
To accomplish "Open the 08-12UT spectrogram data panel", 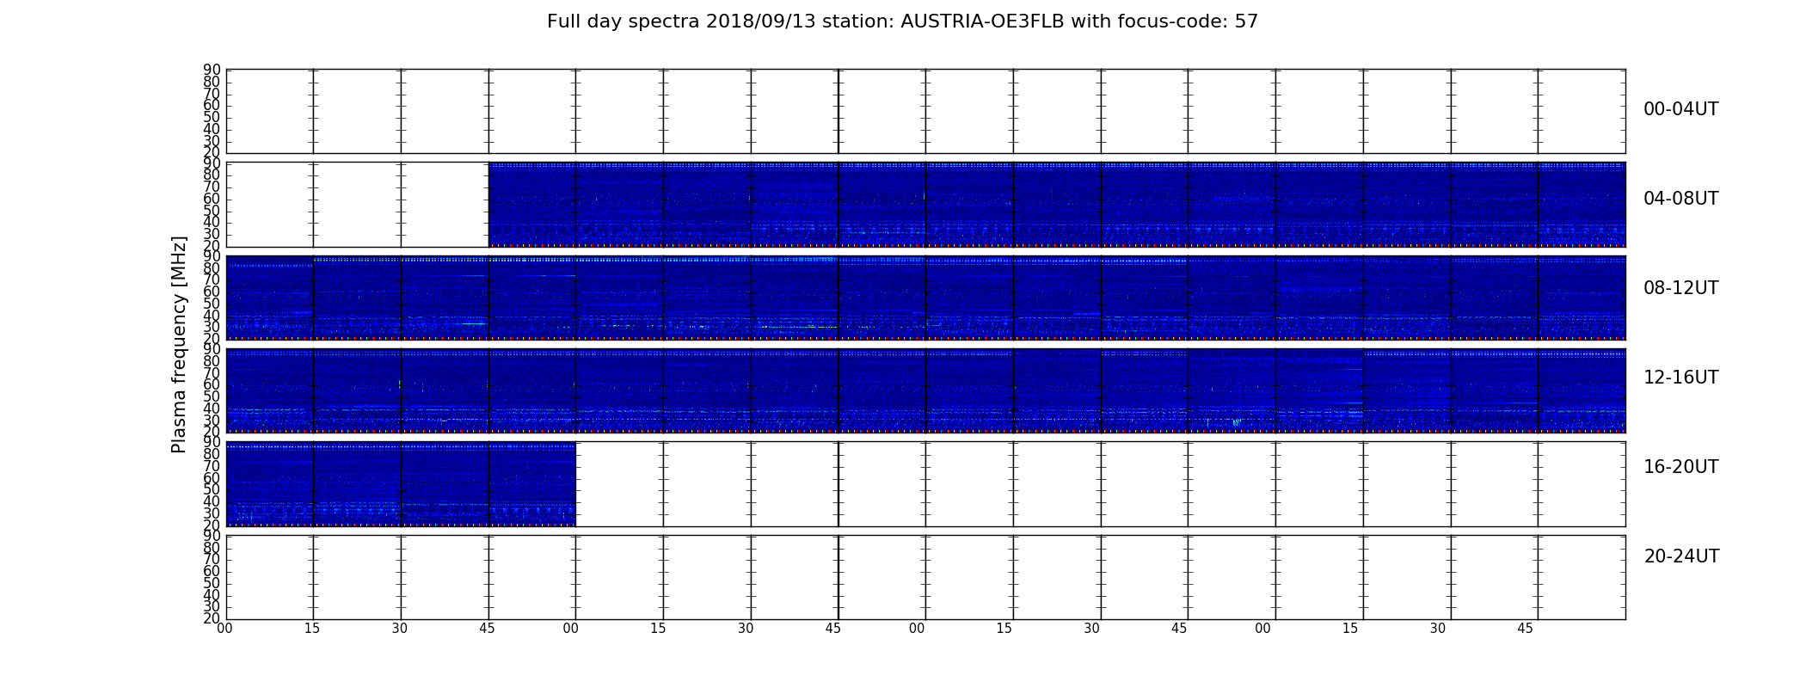I will [925, 298].
